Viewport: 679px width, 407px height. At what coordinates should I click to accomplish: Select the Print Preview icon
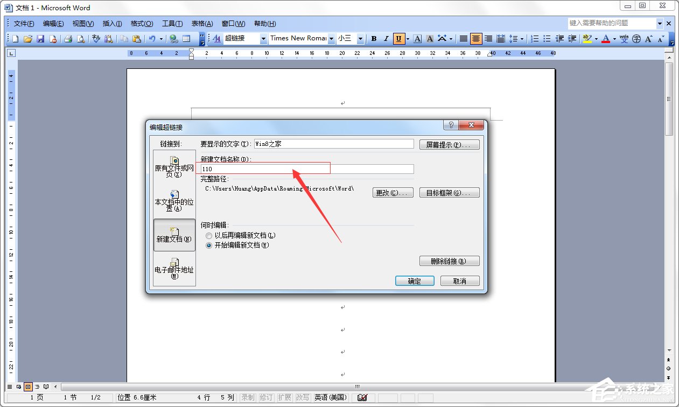coord(82,39)
